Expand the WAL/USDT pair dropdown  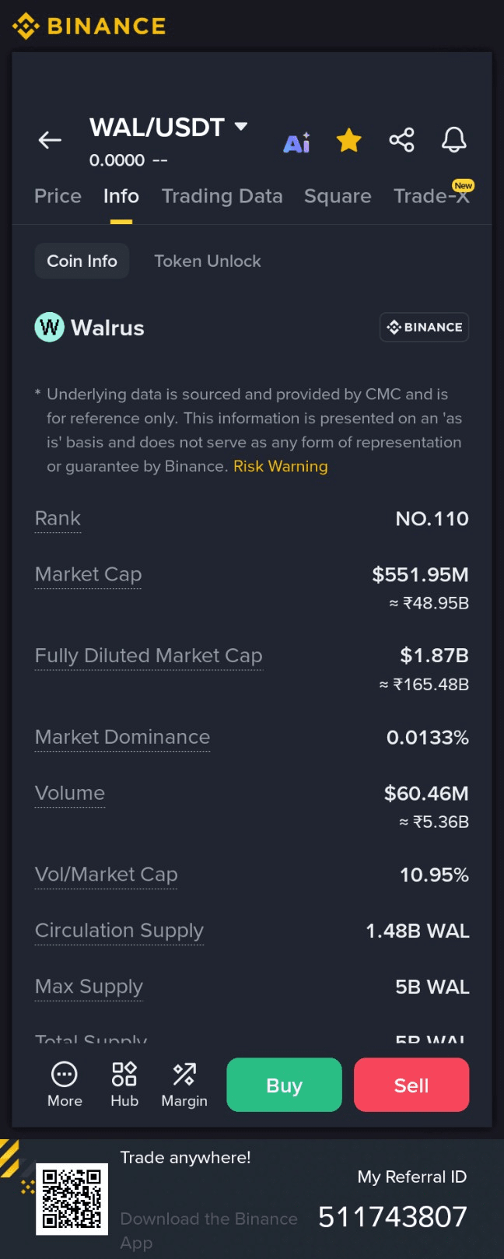coord(241,126)
